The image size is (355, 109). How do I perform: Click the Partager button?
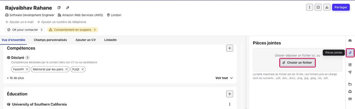point(341,7)
